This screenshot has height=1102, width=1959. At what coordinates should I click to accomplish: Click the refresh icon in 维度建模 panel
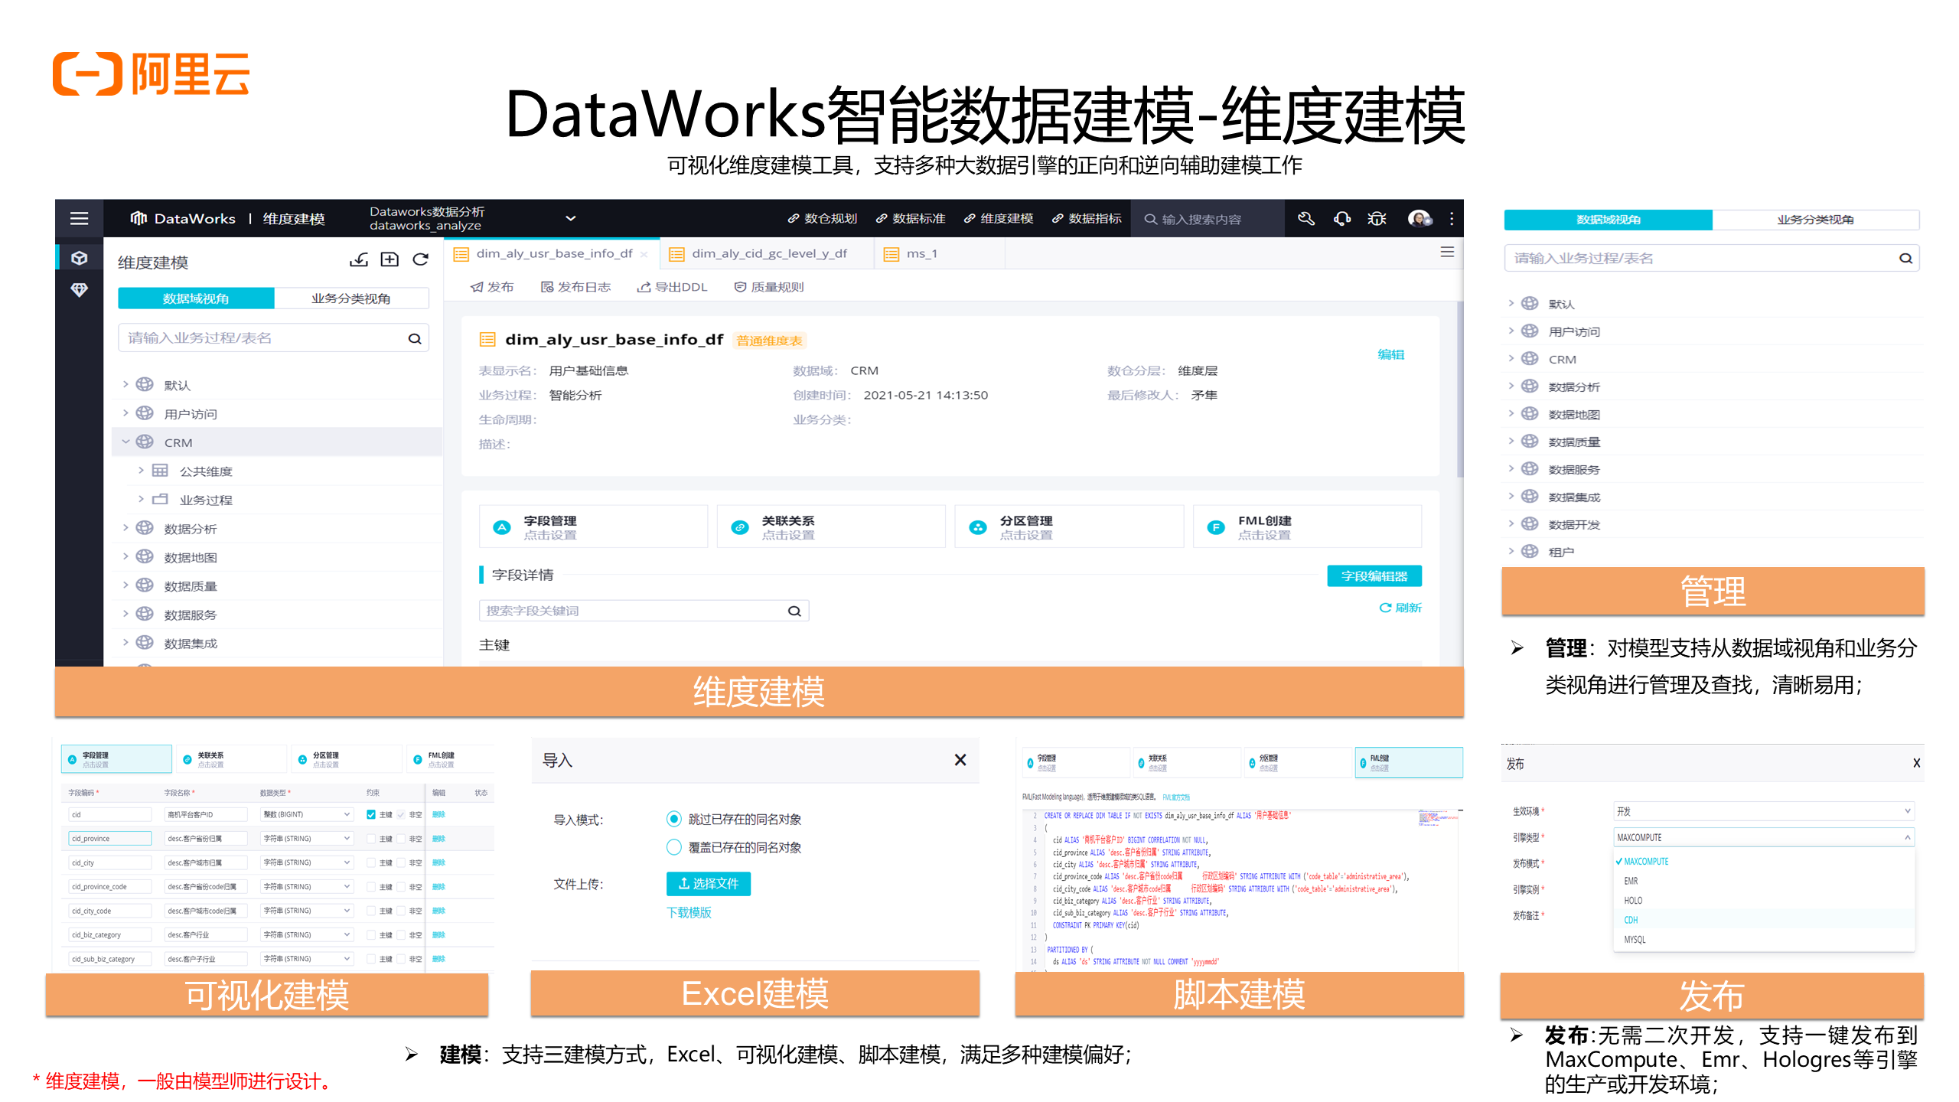[420, 260]
